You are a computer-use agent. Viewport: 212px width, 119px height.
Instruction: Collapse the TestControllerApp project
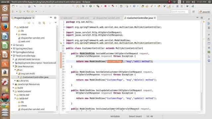pyautogui.click(x=12, y=56)
